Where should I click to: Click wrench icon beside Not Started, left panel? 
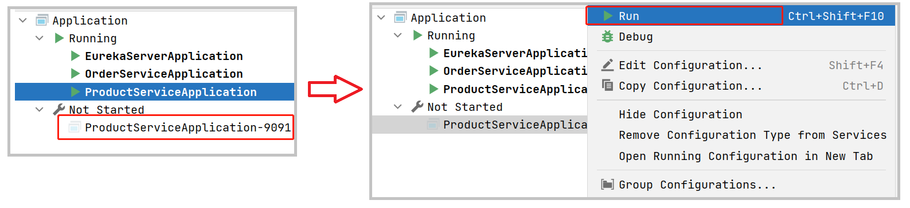pos(58,109)
